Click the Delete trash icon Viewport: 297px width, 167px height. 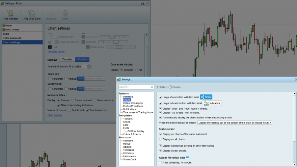coord(65,13)
